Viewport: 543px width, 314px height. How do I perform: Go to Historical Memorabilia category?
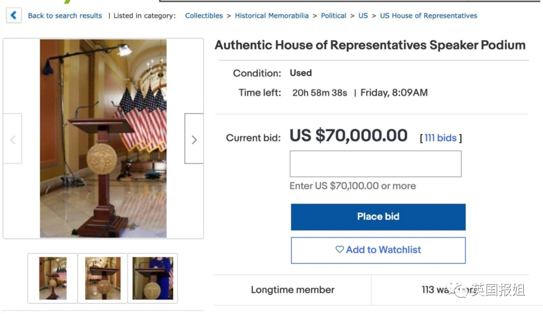tap(271, 16)
